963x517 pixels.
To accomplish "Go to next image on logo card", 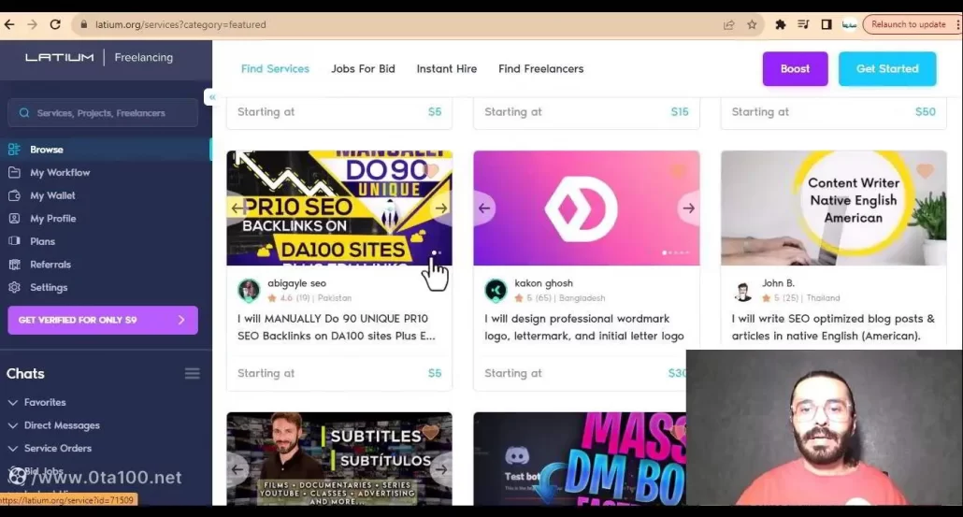I will coord(688,208).
